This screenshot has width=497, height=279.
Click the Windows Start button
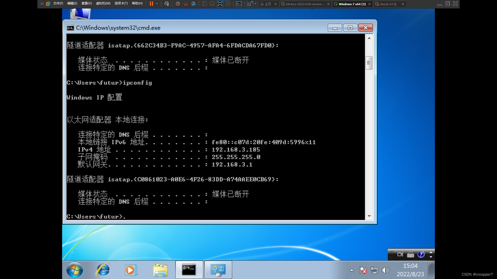75,270
